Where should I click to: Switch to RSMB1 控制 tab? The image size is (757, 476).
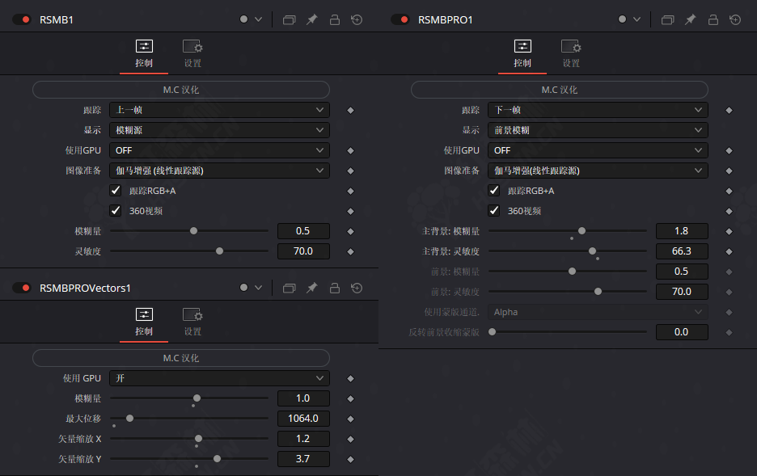coord(144,54)
